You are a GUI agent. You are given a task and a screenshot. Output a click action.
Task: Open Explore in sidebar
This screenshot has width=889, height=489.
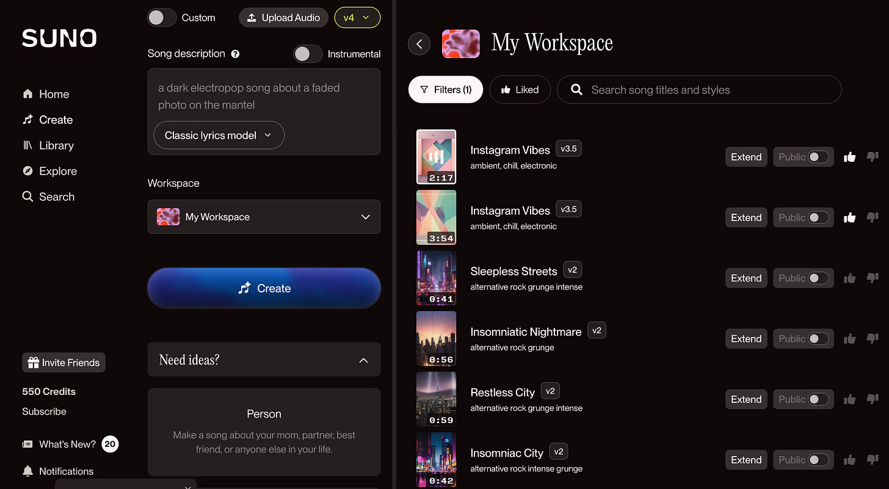tap(49, 171)
